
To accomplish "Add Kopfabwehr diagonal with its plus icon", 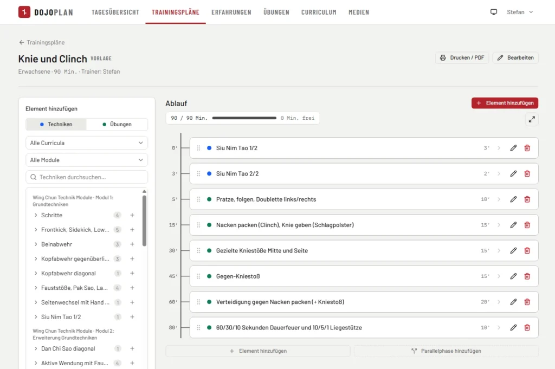I will (132, 273).
